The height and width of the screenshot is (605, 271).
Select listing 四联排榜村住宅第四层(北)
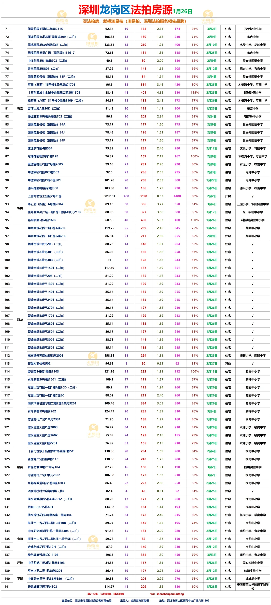(46, 491)
